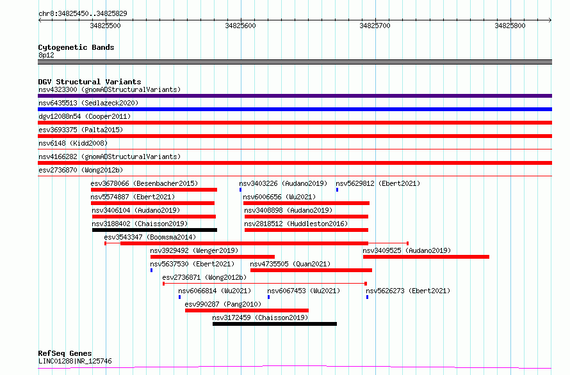Click the DGV Structural Variants track title
The height and width of the screenshot is (375, 570).
(x=90, y=82)
